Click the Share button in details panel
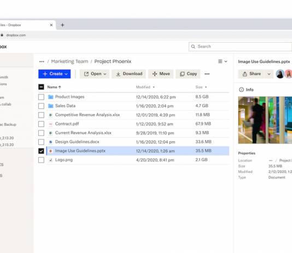 coord(252,74)
